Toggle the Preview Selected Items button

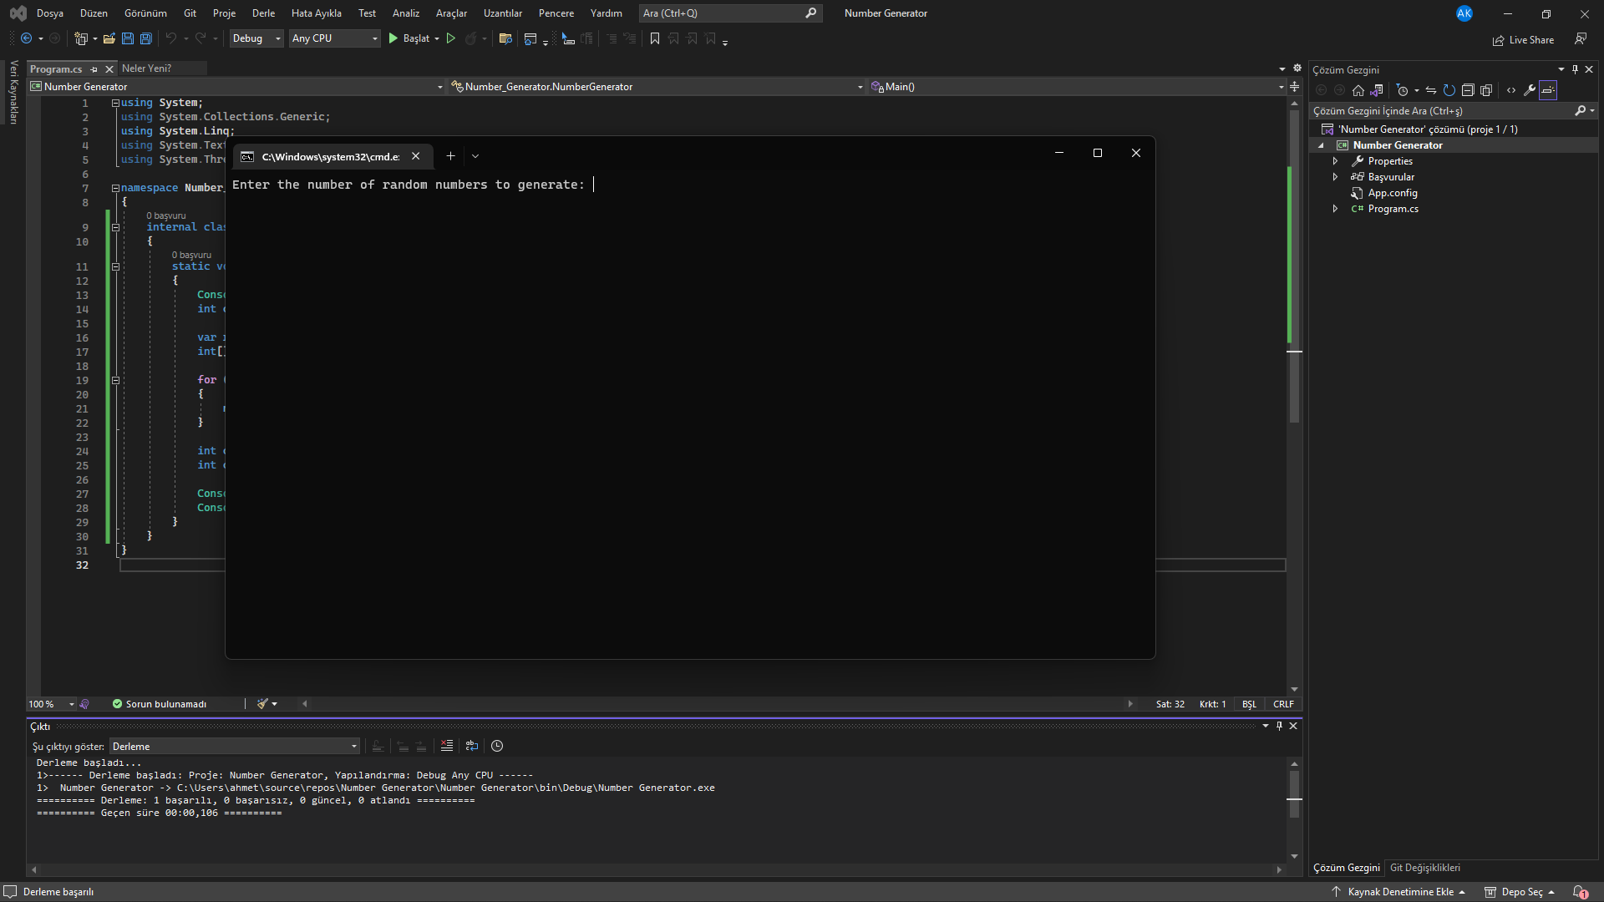pos(1548,90)
